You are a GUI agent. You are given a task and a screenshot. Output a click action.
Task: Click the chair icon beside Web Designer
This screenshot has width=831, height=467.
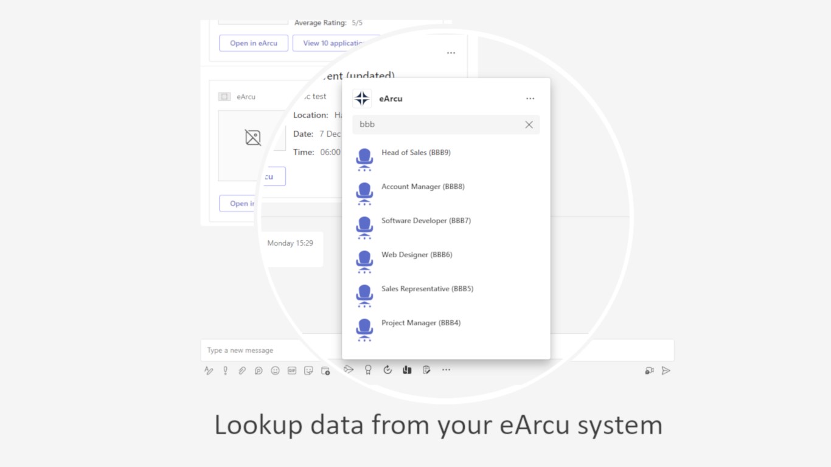point(364,262)
